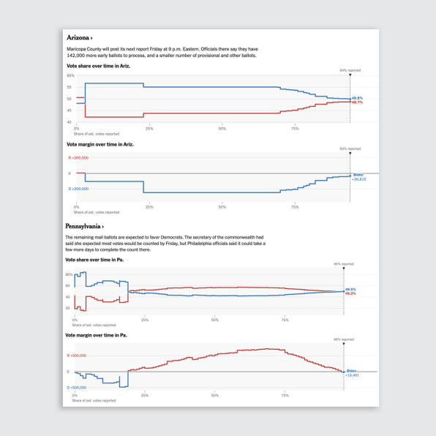This screenshot has height=436, width=436.
Task: Click the R +500,000 axis label
Action: click(77, 356)
